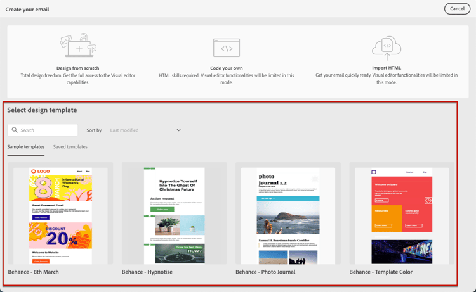Focus the template Search field
This screenshot has height=292, width=476.
tap(43, 130)
